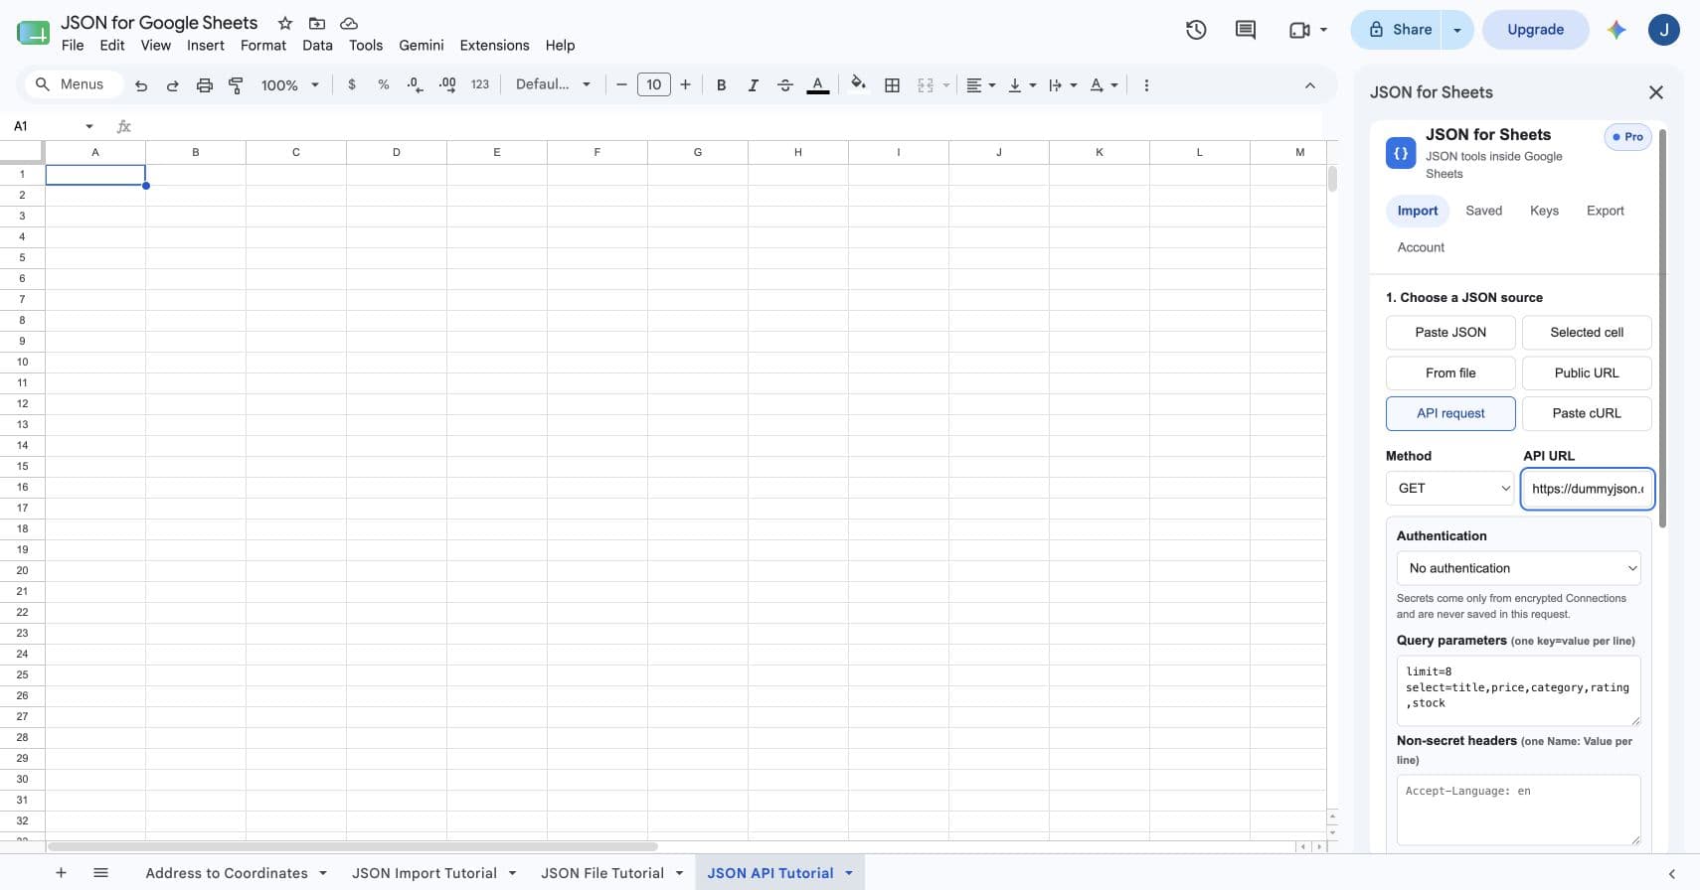This screenshot has height=890, width=1700.
Task: Open the zoom 100% dropdown
Action: (289, 85)
